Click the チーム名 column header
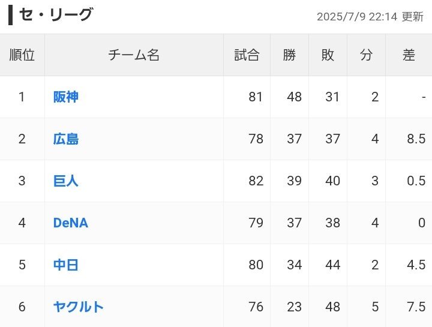 [134, 55]
